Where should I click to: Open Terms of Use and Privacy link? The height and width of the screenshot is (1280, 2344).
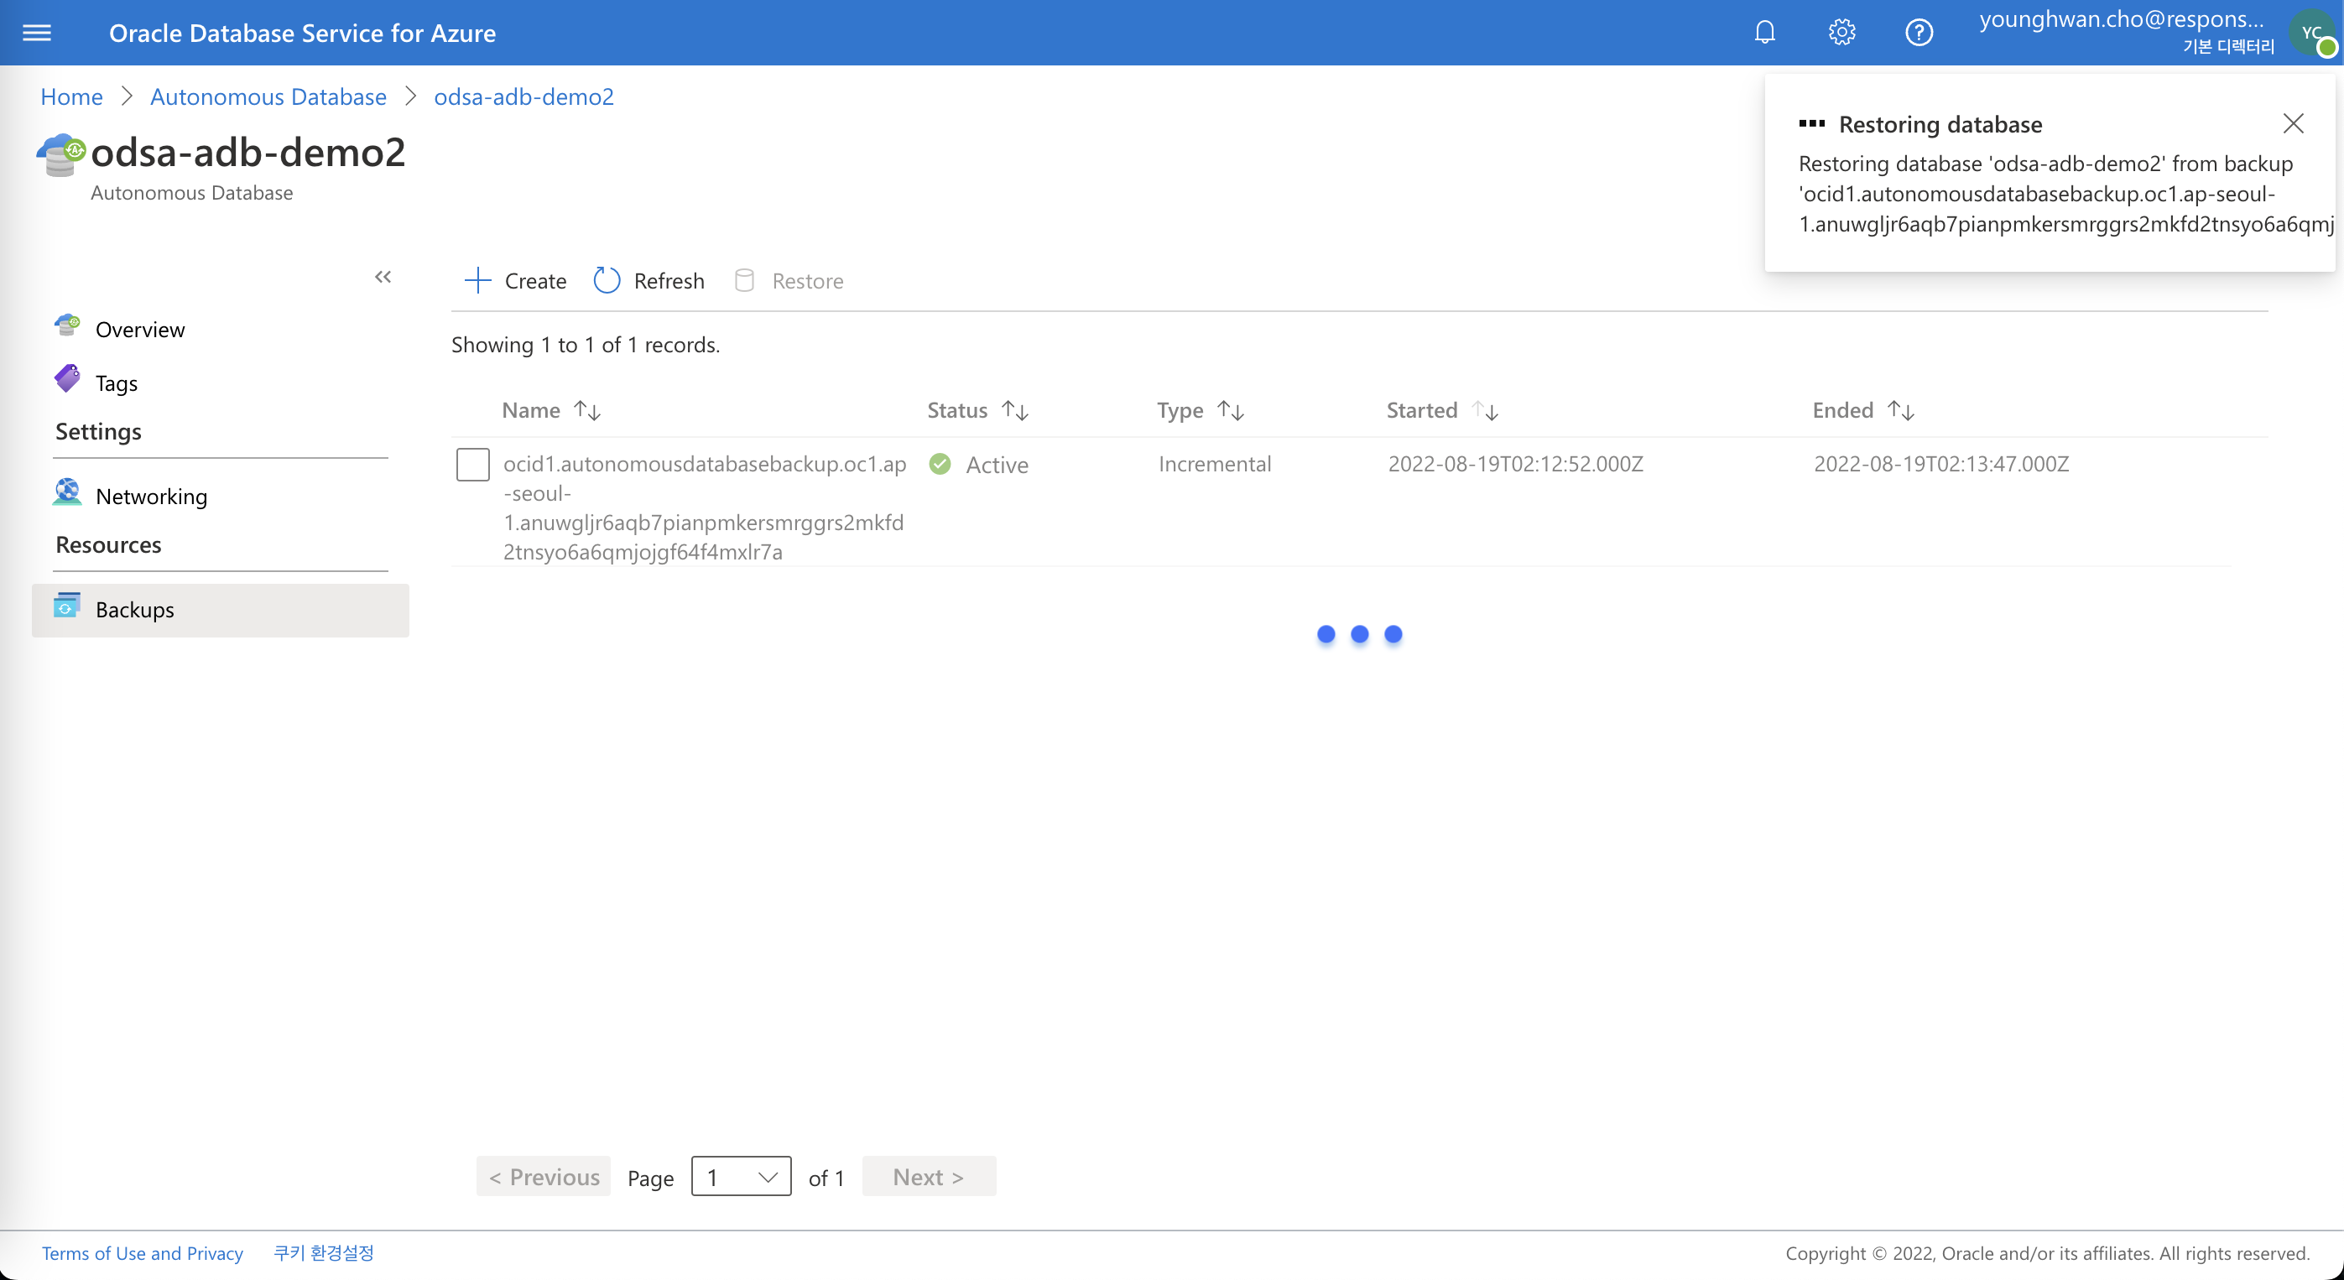[x=143, y=1252]
